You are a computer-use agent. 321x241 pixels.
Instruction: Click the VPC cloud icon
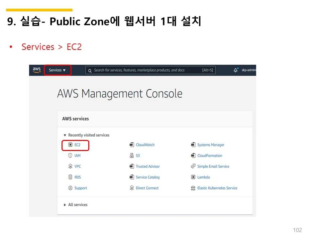pyautogui.click(x=70, y=166)
